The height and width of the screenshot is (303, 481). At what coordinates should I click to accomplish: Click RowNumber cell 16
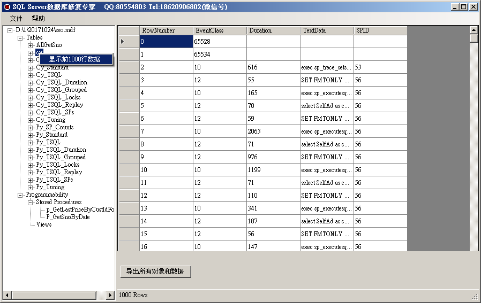coord(166,246)
